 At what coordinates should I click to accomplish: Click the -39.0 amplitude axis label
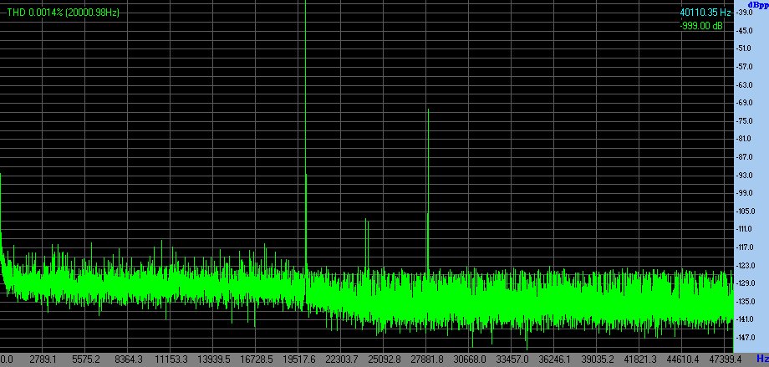tap(745, 13)
